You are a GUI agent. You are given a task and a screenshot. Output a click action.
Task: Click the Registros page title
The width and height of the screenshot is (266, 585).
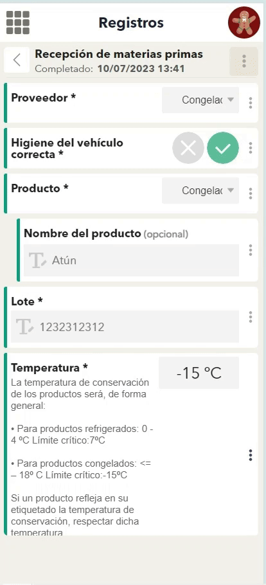tap(131, 22)
